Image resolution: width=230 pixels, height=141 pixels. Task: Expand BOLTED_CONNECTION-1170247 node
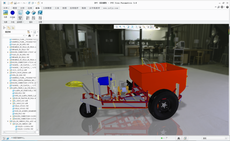[8, 52]
